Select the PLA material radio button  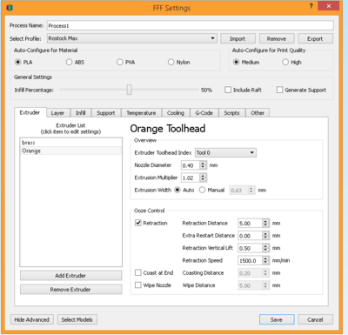pyautogui.click(x=18, y=62)
